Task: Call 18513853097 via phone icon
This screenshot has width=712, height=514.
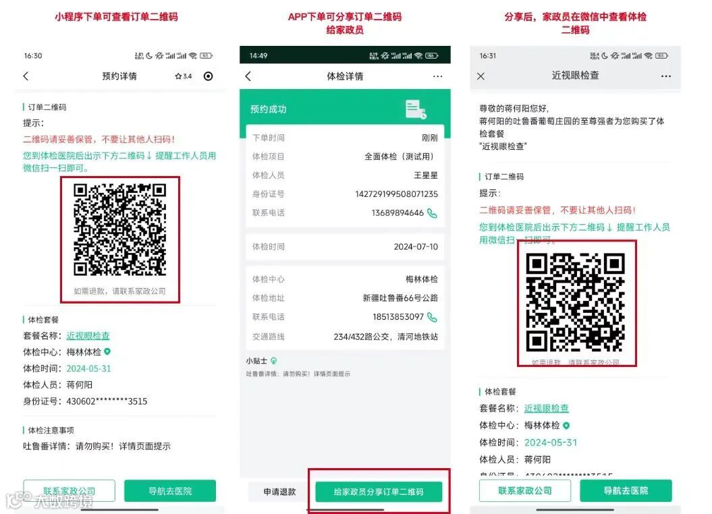Action: (432, 317)
